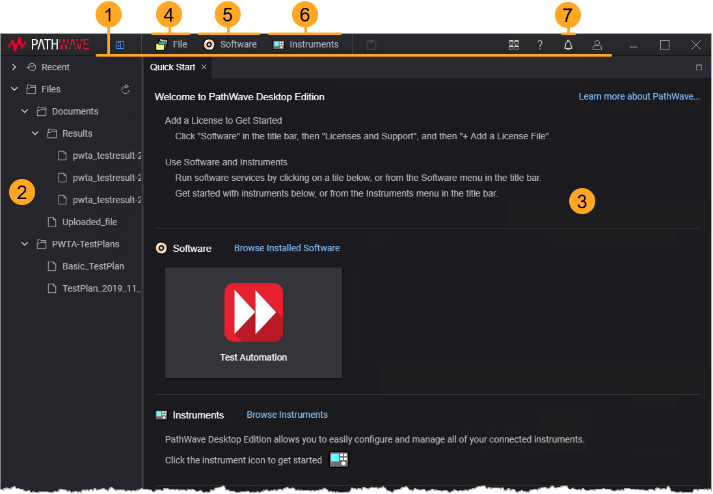Viewport: 713px width, 494px height.
Task: Maximize the Quick Start tab panel
Action: point(699,68)
